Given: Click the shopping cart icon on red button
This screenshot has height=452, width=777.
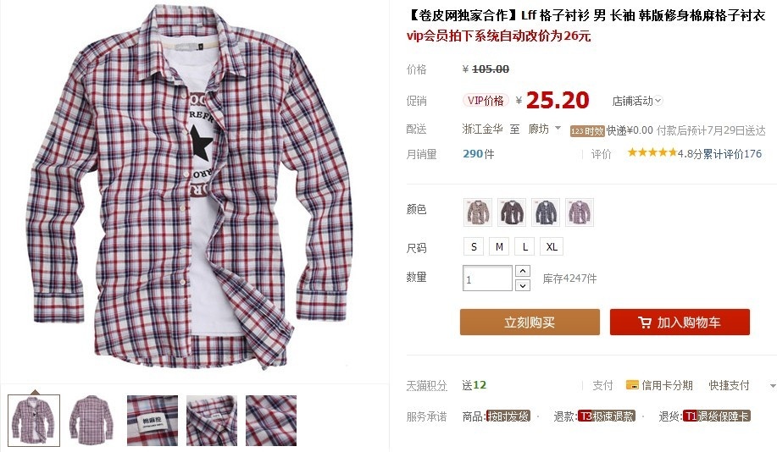Looking at the screenshot, I should point(645,322).
